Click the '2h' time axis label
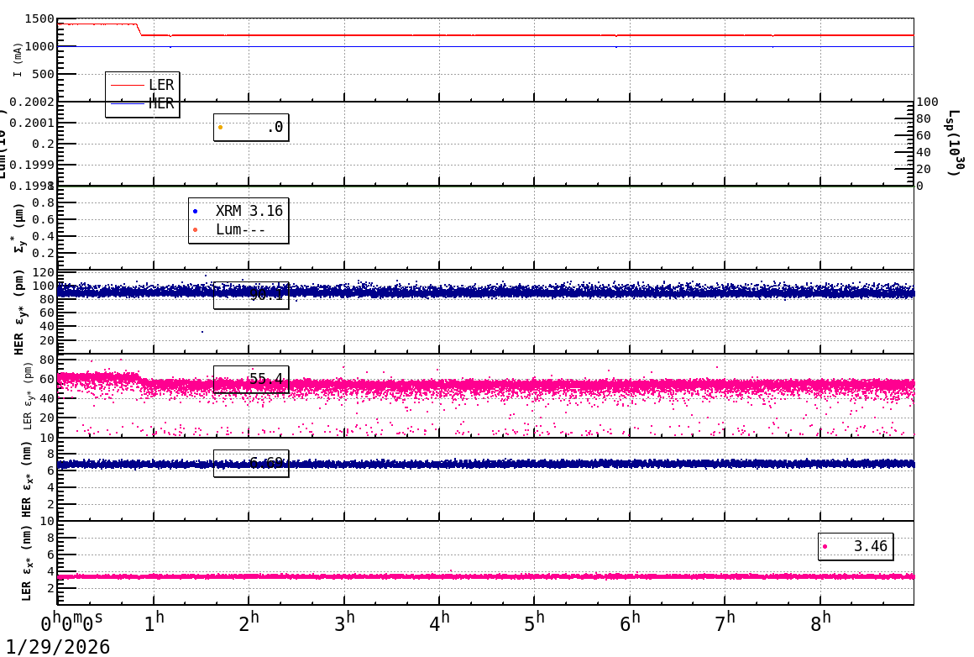 [x=249, y=623]
